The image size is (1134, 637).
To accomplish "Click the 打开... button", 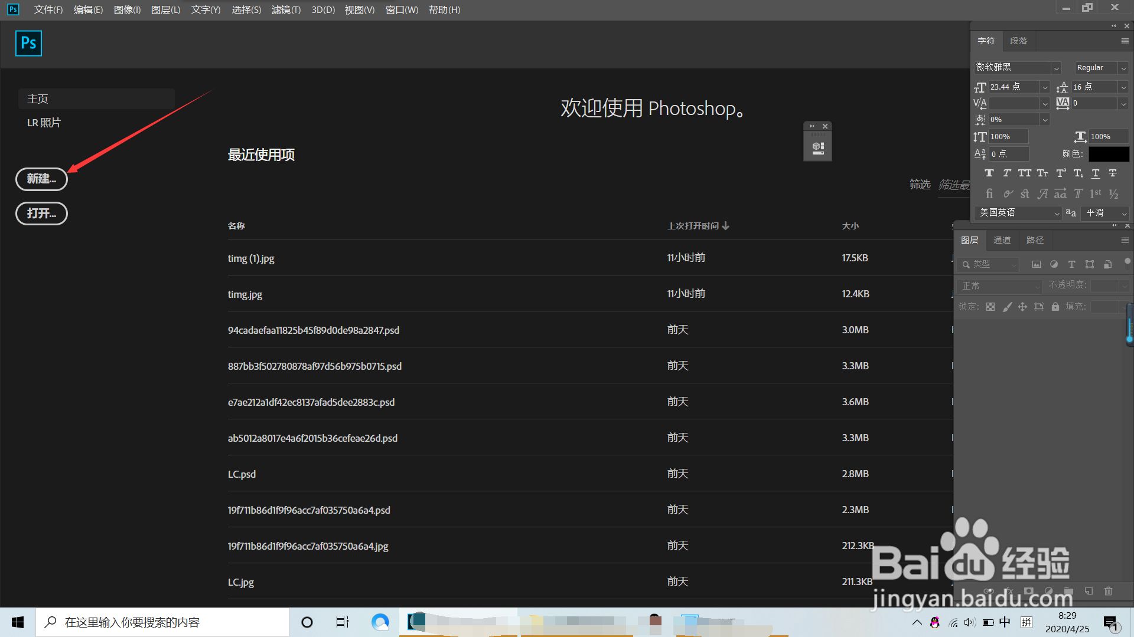I will tap(41, 214).
